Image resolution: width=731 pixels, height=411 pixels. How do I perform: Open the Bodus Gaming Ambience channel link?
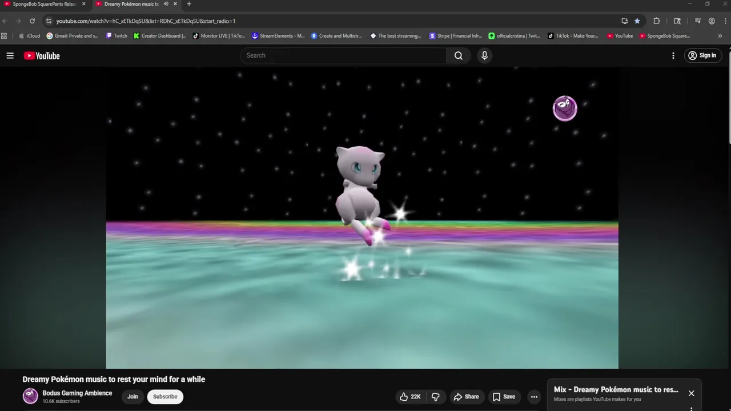pos(77,393)
